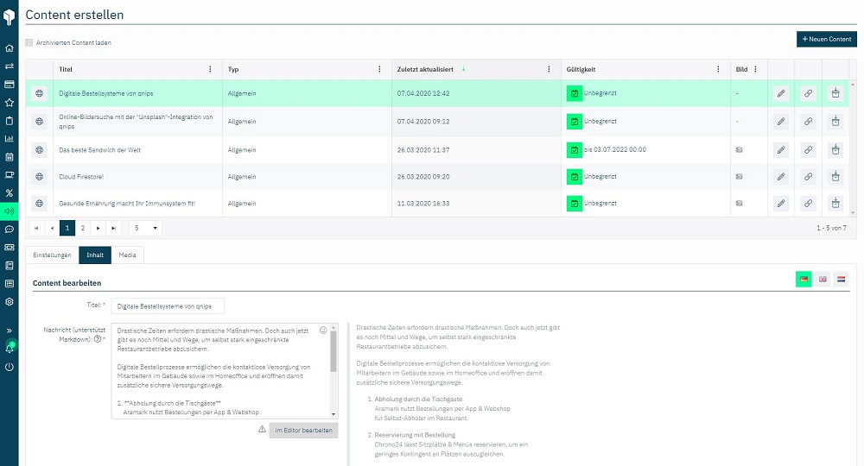Click the emoji smiley icon in message box

click(323, 330)
